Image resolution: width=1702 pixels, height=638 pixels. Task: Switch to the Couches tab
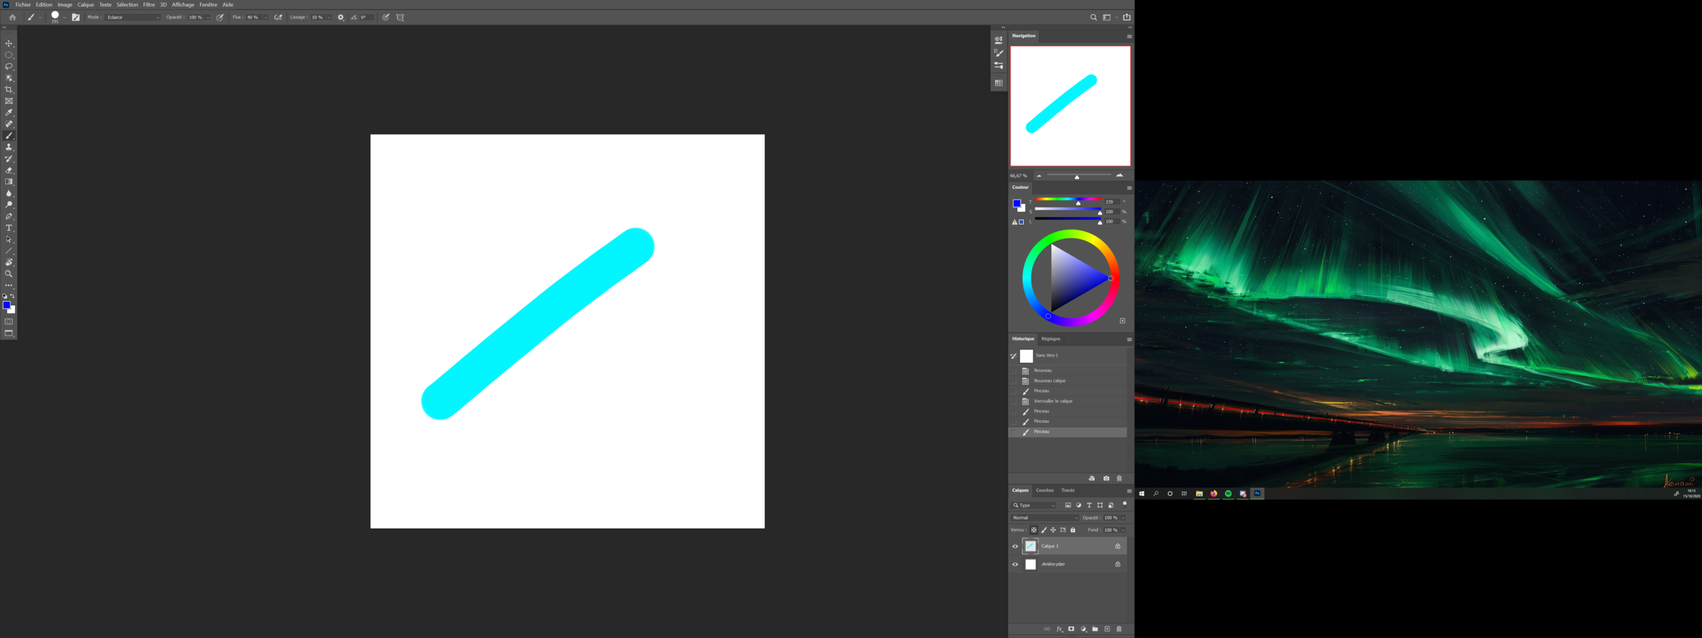[1046, 490]
